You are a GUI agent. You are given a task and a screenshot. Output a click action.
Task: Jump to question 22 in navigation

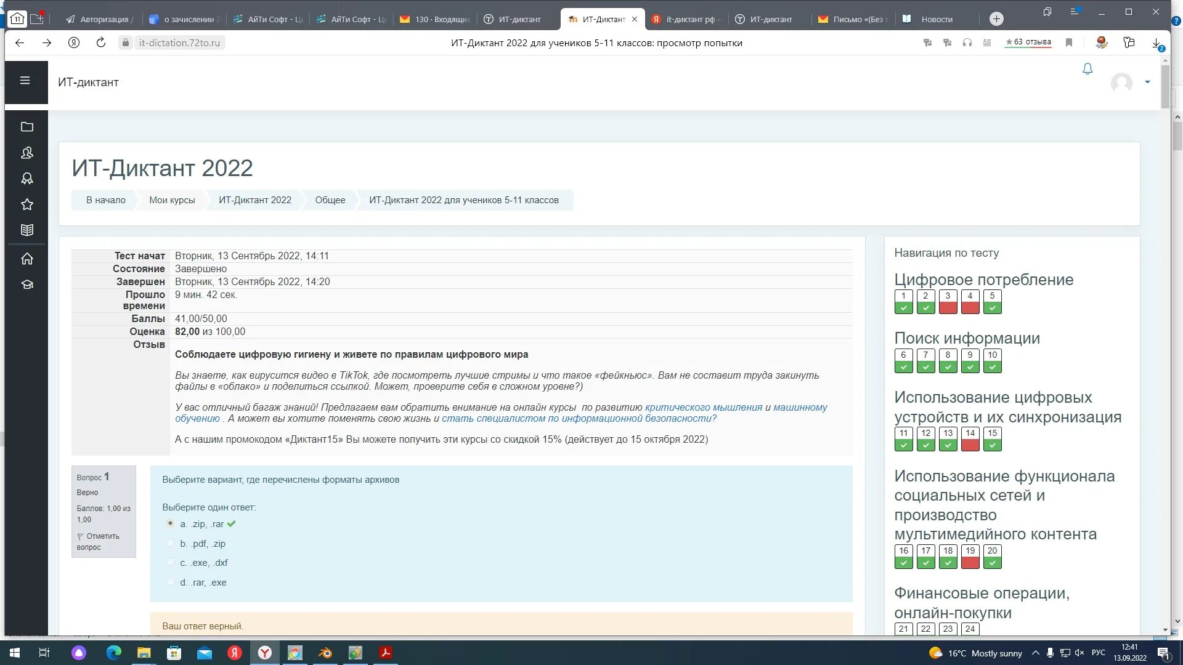pos(925,629)
